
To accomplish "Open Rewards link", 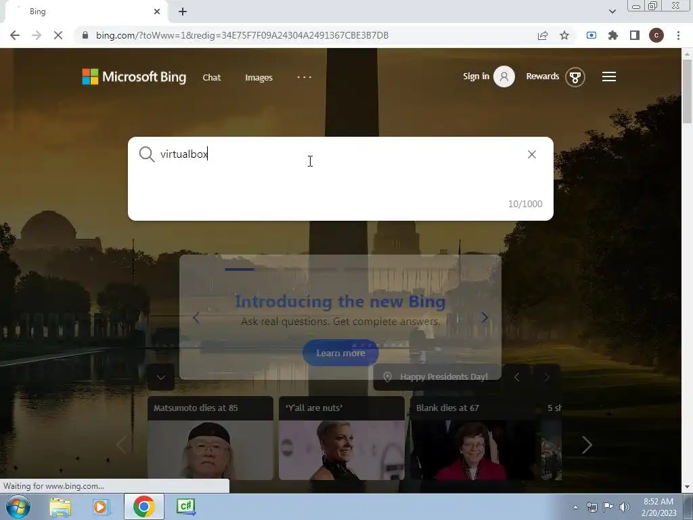I will tap(543, 76).
